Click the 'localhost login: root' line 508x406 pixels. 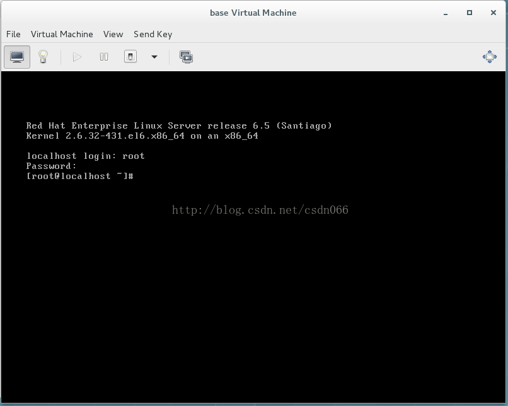click(85, 156)
